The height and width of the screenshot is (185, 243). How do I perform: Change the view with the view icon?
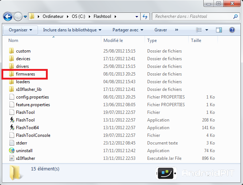coord(199,30)
